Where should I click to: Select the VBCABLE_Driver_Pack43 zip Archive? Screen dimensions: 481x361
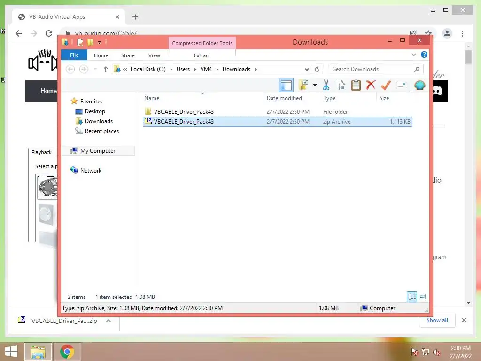pyautogui.click(x=277, y=122)
